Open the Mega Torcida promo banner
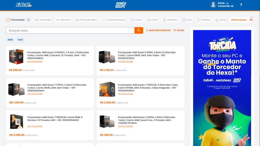This screenshot has width=260, height=146. coord(222,88)
